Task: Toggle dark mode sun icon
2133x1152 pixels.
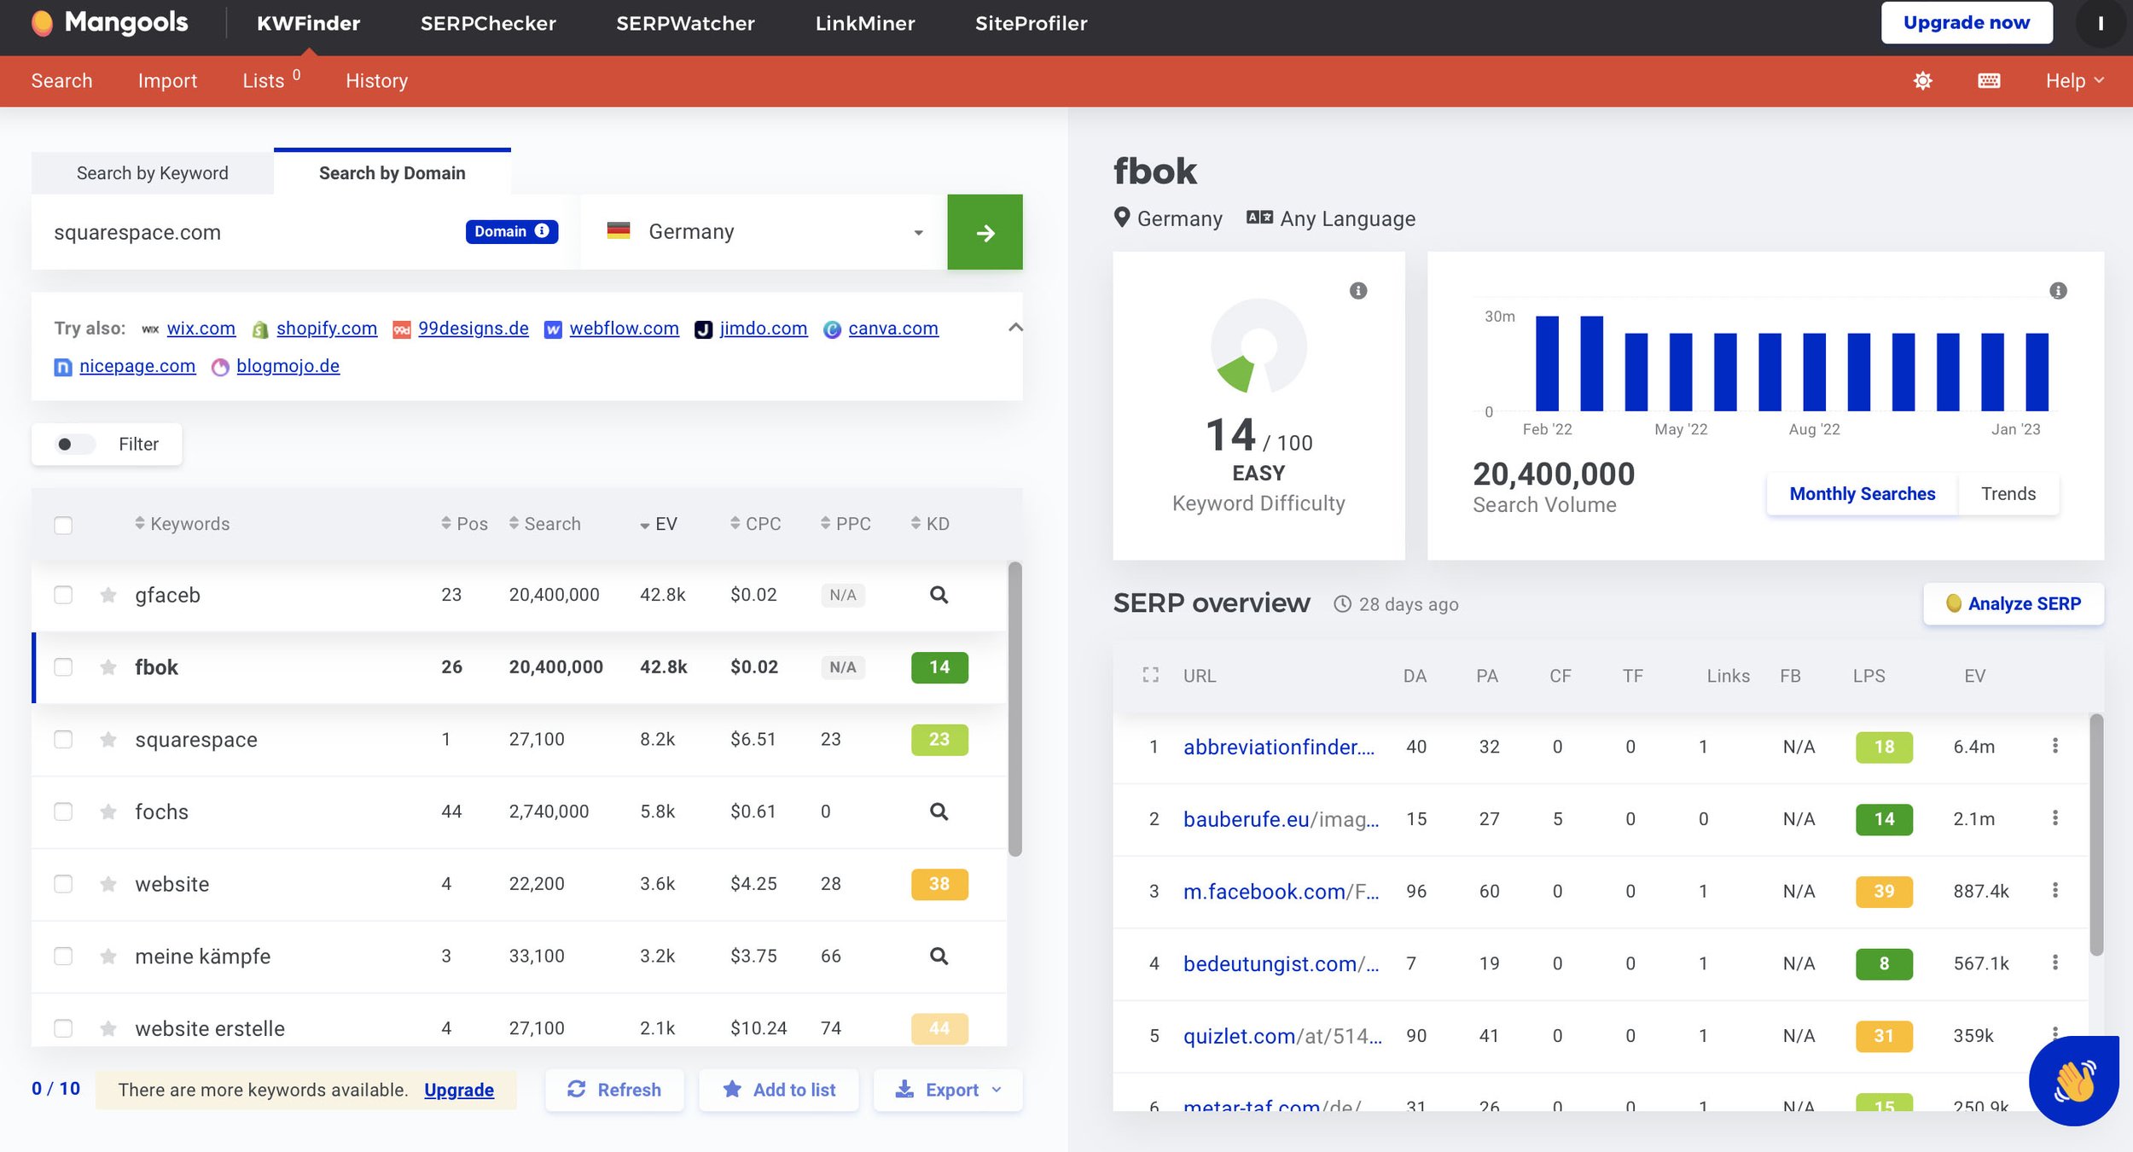Action: click(1922, 80)
